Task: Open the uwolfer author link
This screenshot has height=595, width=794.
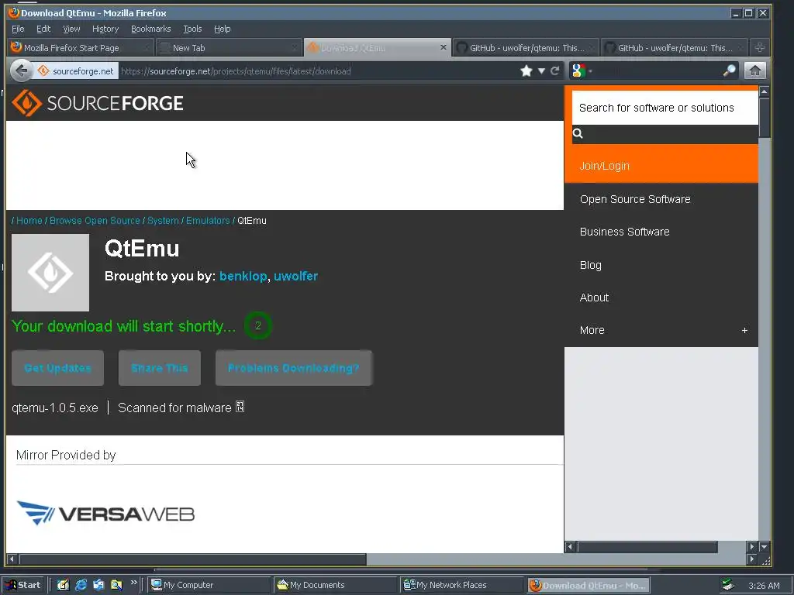Action: tap(295, 277)
